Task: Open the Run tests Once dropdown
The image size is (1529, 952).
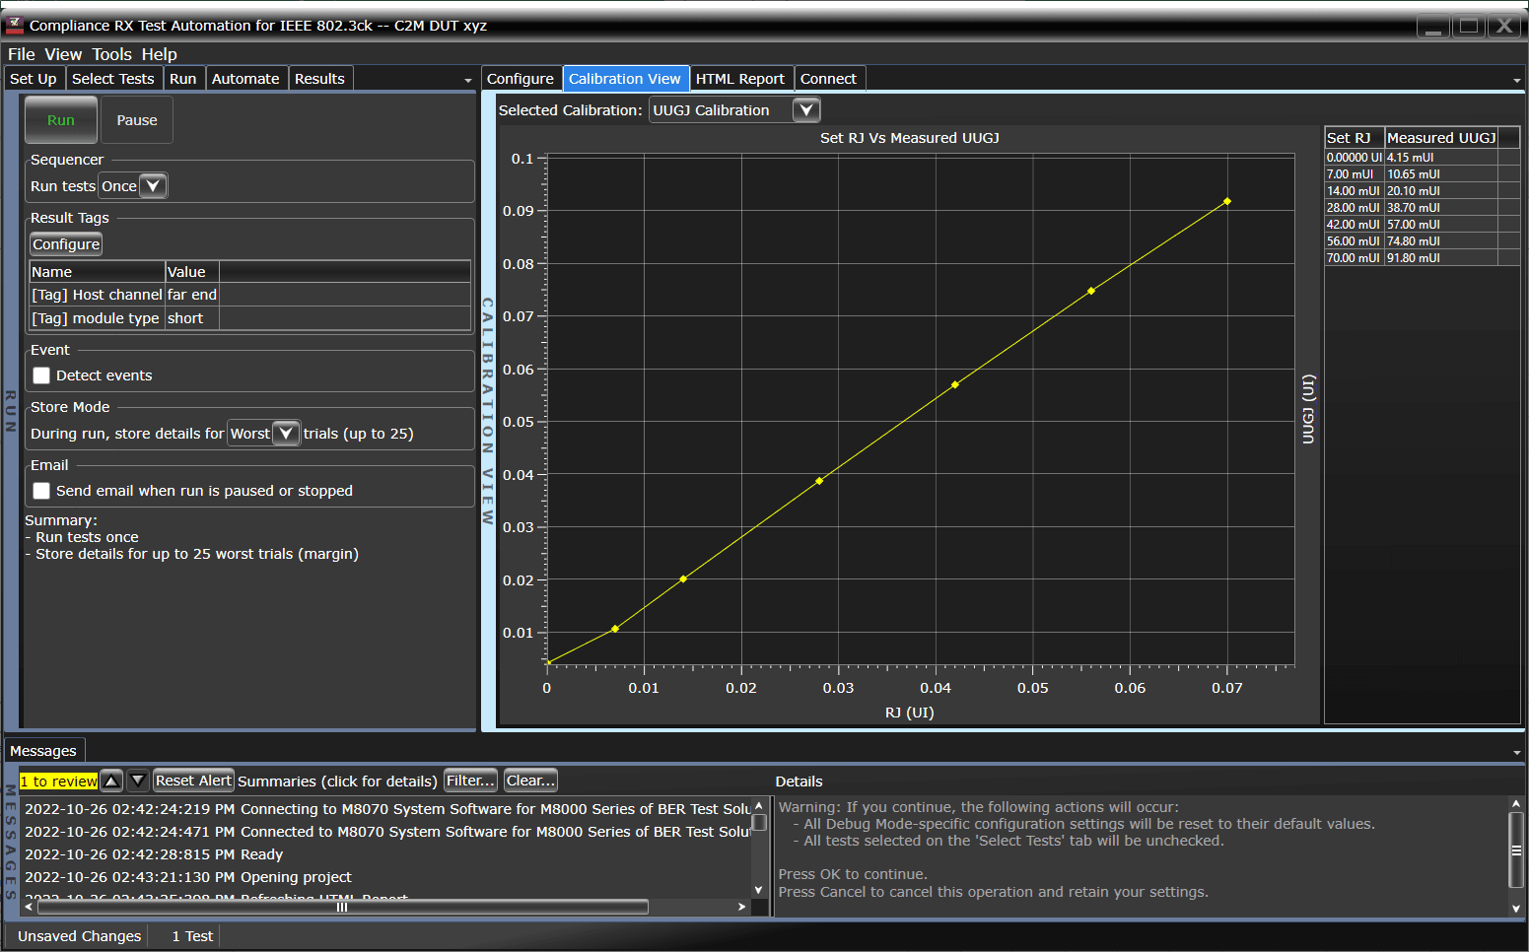Action: click(154, 185)
